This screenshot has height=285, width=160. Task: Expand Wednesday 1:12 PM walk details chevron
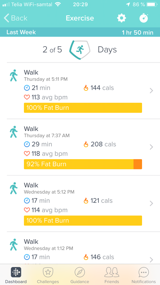pos(151,260)
